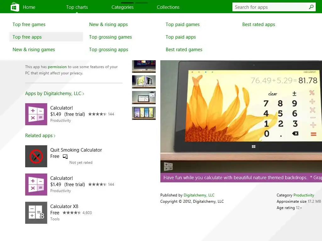Select New & rising games
322x241 pixels.
34,49
